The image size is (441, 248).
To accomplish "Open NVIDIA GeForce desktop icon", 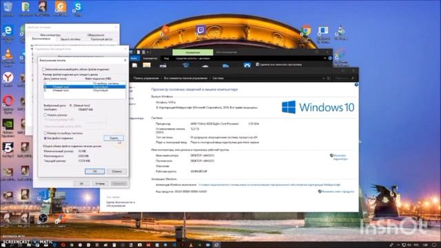I will [8, 127].
